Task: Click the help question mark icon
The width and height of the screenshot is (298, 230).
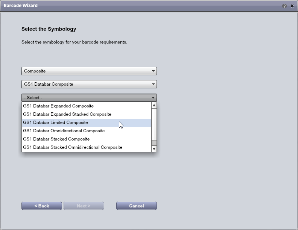Action: 284,6
